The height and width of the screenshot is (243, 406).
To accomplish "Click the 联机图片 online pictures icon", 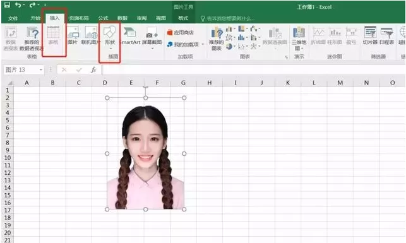I will [x=90, y=35].
